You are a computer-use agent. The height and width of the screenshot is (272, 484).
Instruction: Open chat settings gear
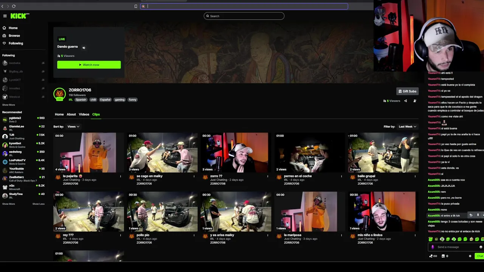pyautogui.click(x=470, y=256)
